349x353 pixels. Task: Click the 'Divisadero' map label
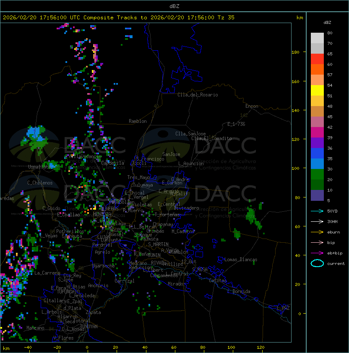(187, 208)
